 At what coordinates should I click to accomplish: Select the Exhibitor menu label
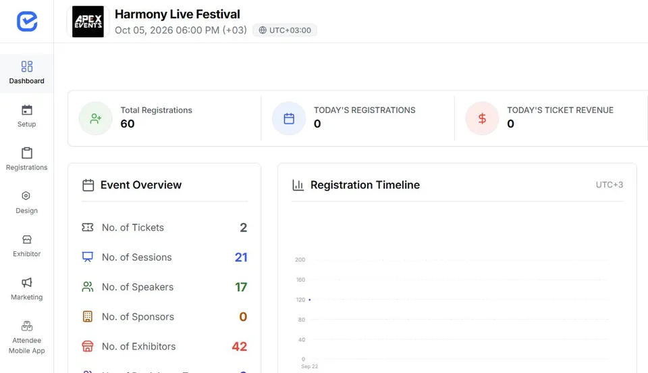[27, 253]
